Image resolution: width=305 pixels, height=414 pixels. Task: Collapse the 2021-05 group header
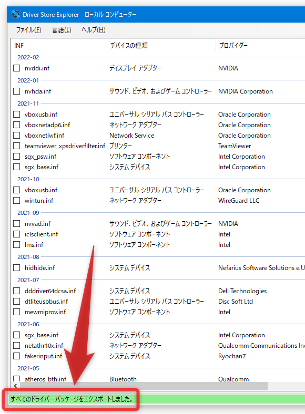click(28, 368)
